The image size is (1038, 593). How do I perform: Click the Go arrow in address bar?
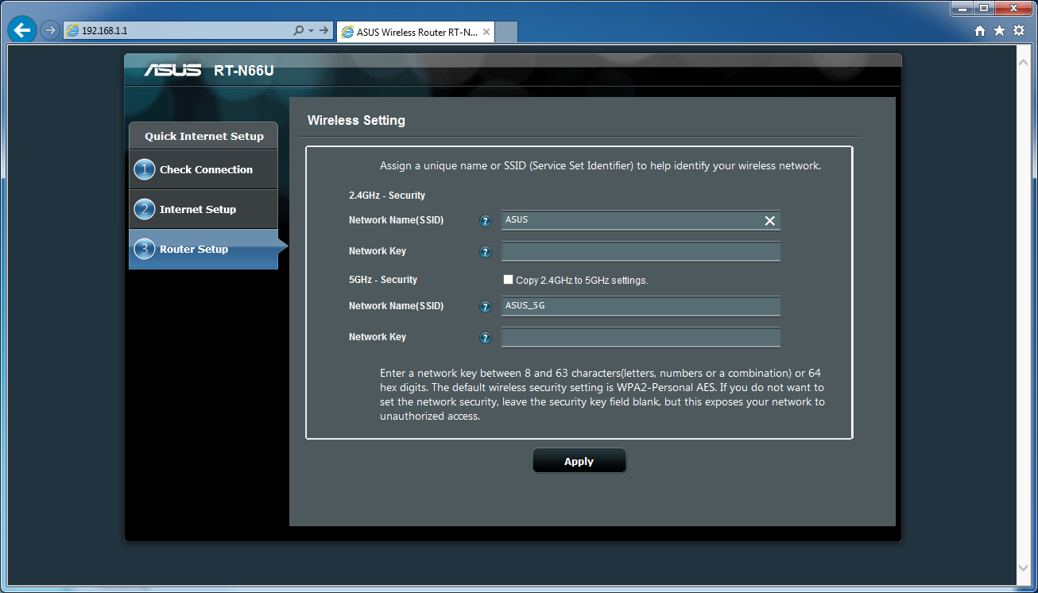(324, 30)
